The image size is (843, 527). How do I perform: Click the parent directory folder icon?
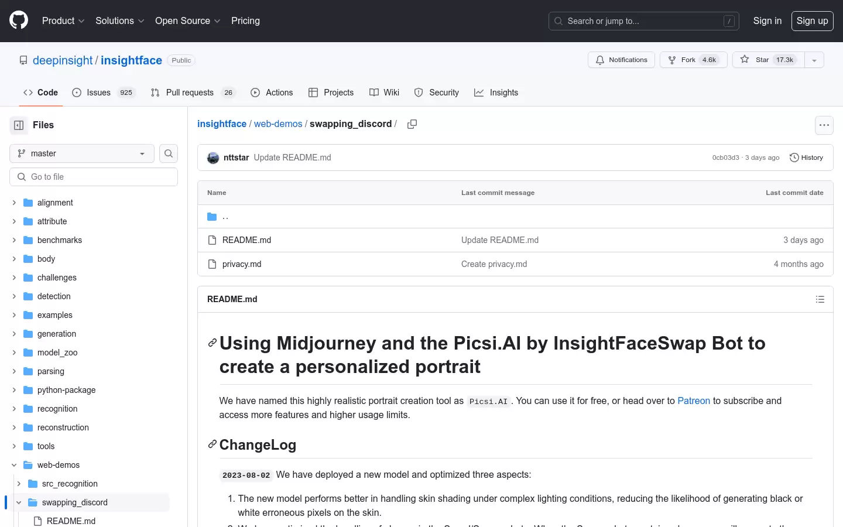pos(212,217)
